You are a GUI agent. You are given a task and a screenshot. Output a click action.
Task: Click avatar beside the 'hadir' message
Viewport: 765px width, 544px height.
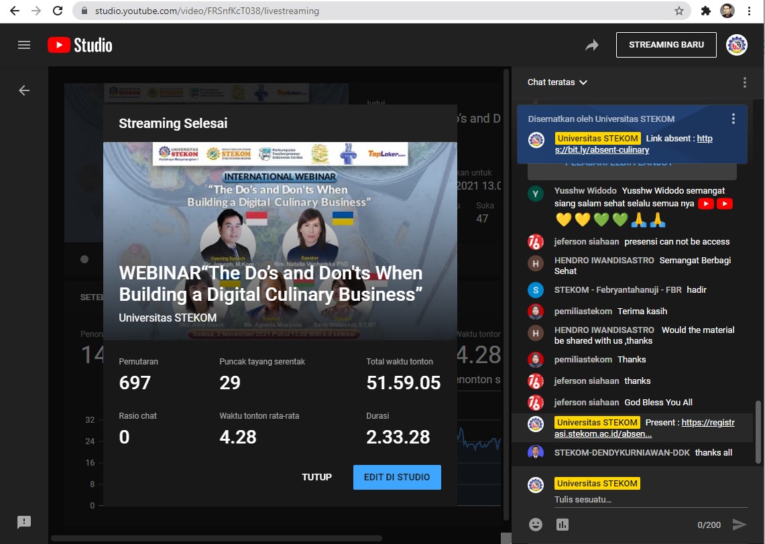click(536, 290)
